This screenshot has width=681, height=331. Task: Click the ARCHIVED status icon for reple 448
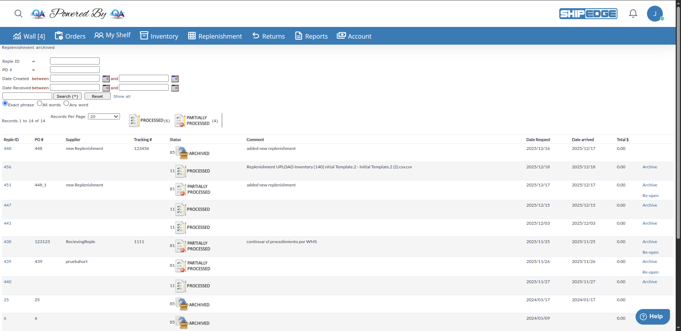pos(182,153)
